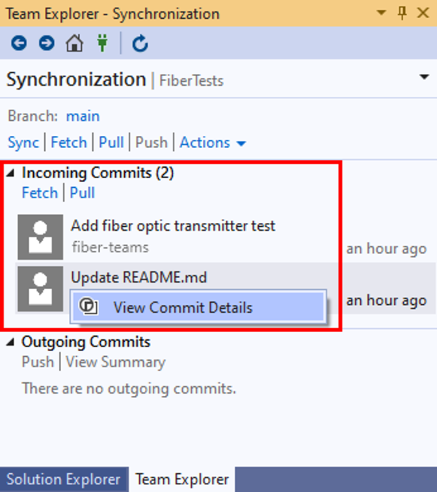Close the Team Explorer panel
Screen dimensions: 437x492
tap(423, 13)
